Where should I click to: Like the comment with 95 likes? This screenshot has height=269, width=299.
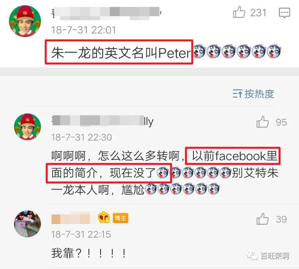pos(263,122)
